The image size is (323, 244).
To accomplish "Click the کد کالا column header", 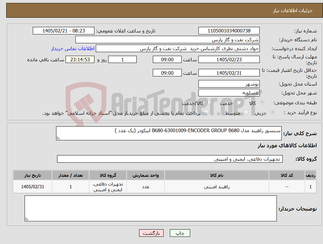I will tap(287, 175).
